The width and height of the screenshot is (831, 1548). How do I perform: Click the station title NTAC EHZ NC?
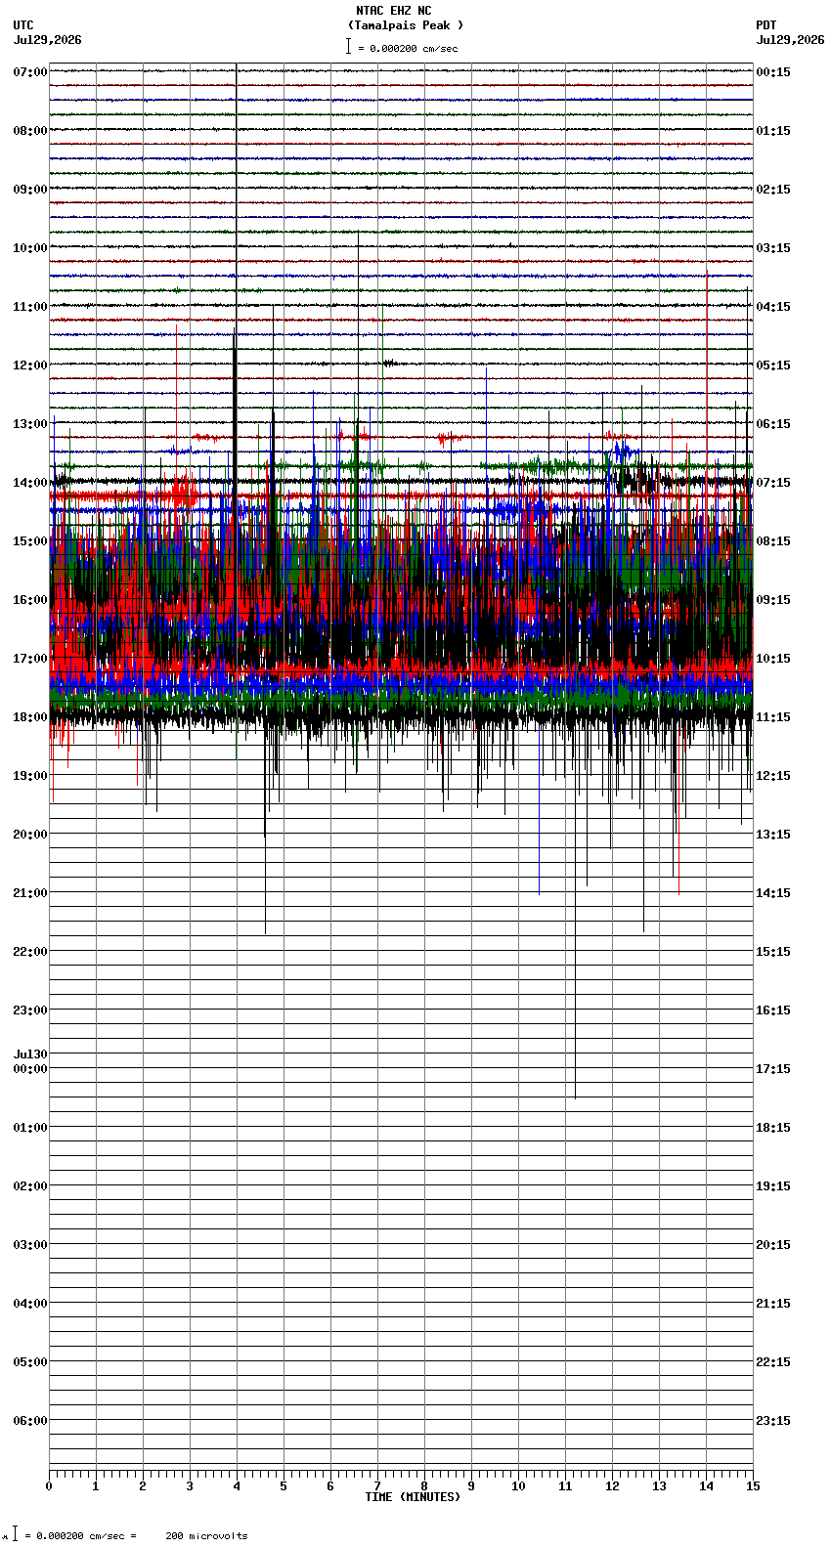pos(393,11)
